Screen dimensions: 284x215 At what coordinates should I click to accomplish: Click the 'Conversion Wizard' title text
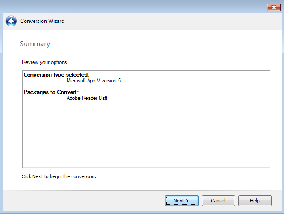point(42,21)
